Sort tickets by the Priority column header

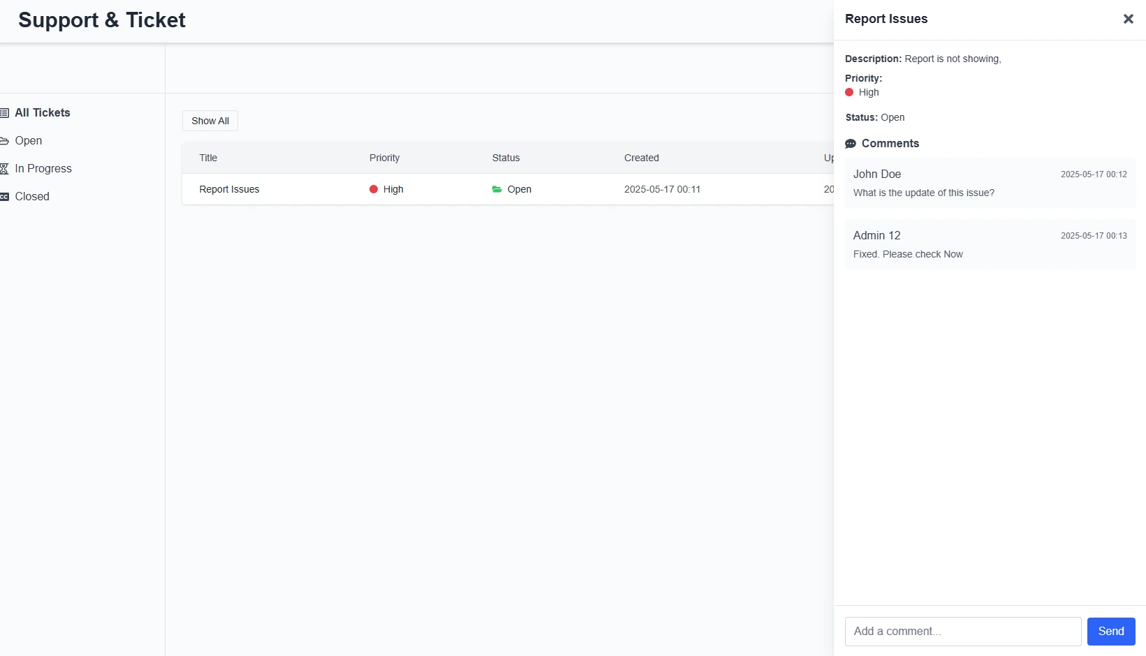[x=384, y=158]
